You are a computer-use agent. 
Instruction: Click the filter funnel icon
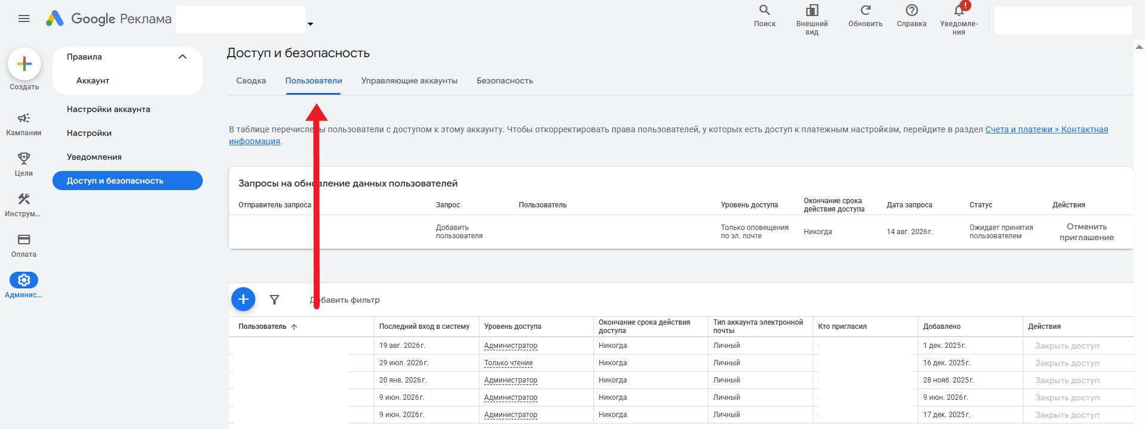coord(274,300)
